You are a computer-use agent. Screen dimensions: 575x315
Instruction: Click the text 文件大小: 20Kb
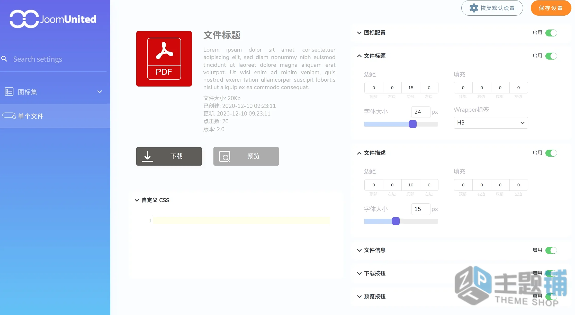222,98
